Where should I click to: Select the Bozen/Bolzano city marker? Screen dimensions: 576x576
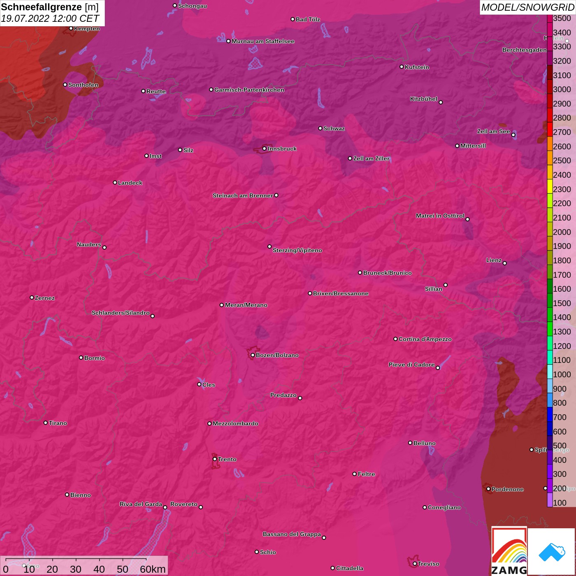253,355
